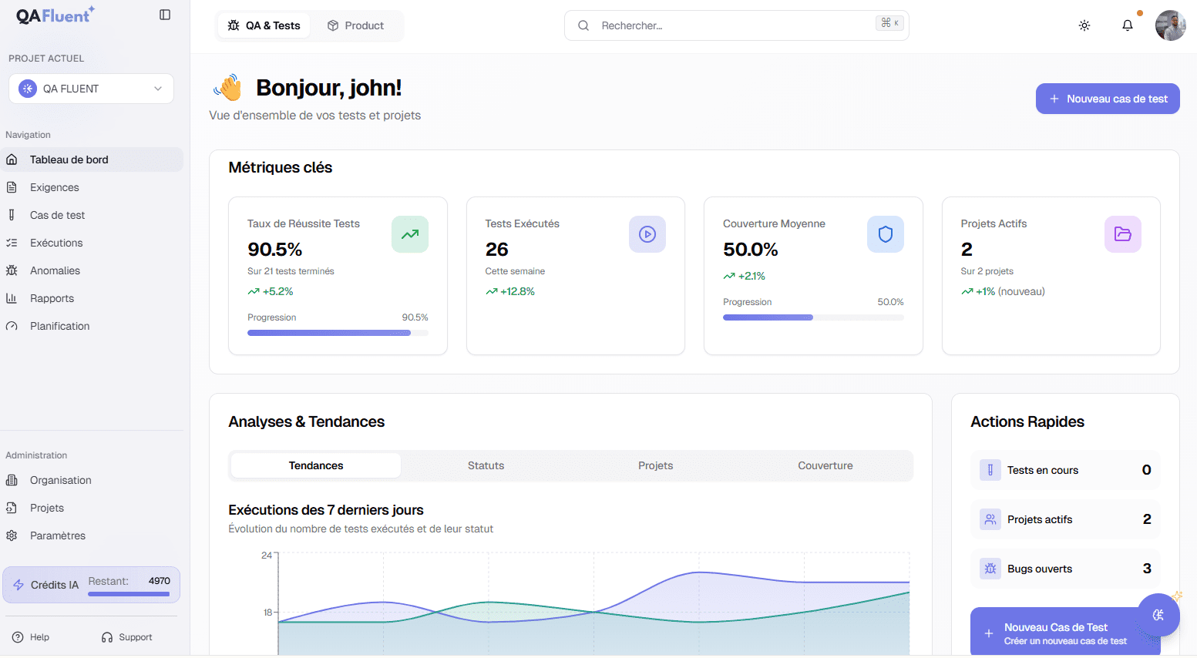This screenshot has height=658, width=1197.
Task: Click the success rate progress bar
Action: (337, 333)
